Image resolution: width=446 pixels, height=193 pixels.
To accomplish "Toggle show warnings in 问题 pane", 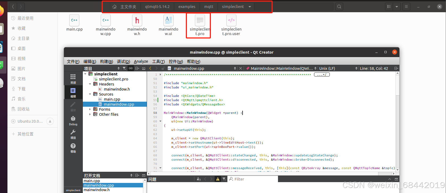I will pos(218,179).
